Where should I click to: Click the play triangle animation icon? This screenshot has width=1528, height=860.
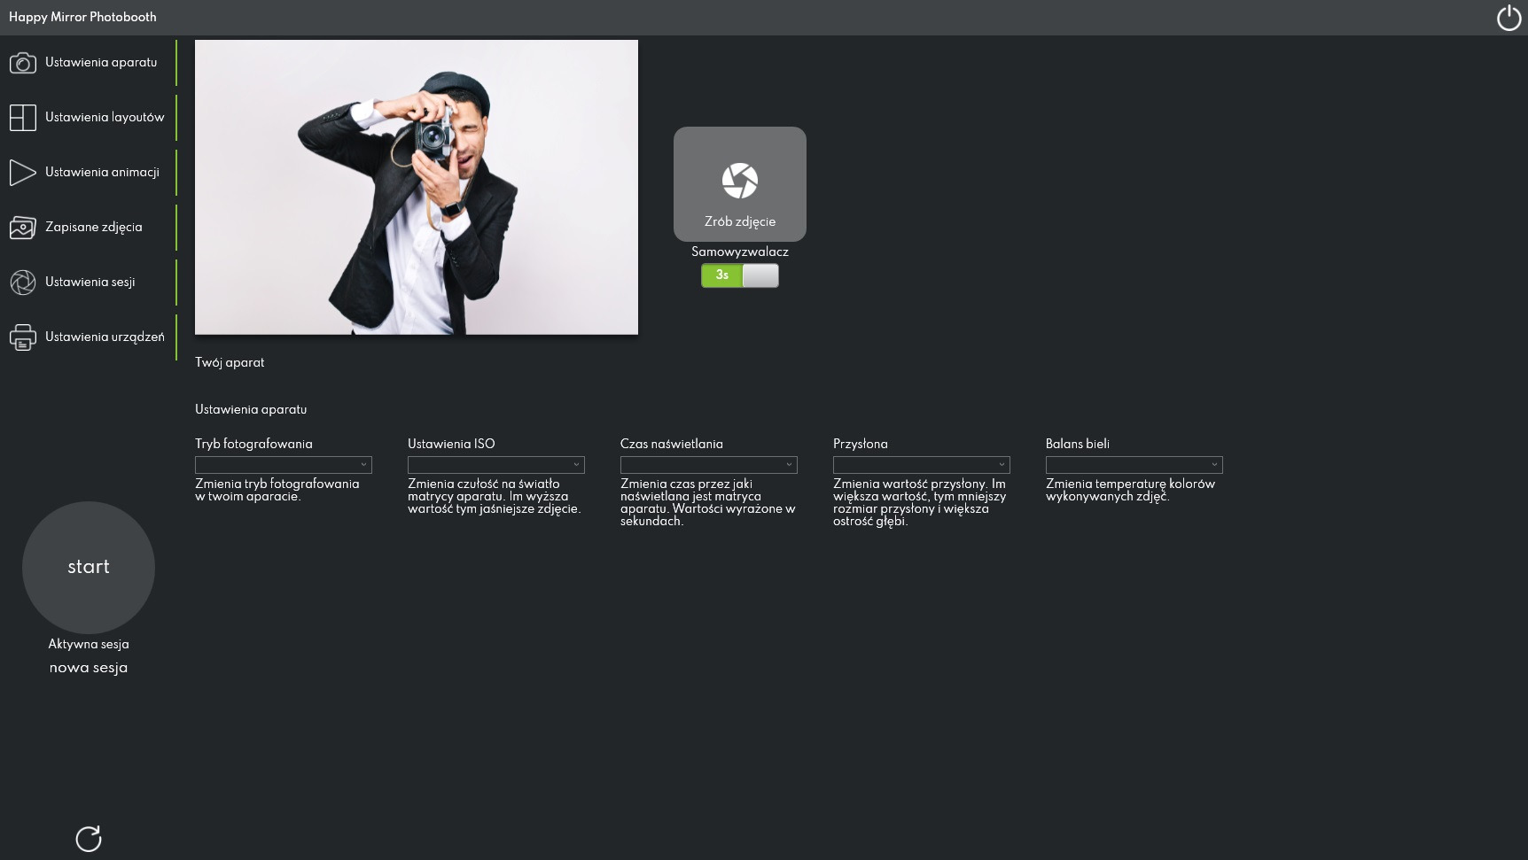tap(23, 173)
